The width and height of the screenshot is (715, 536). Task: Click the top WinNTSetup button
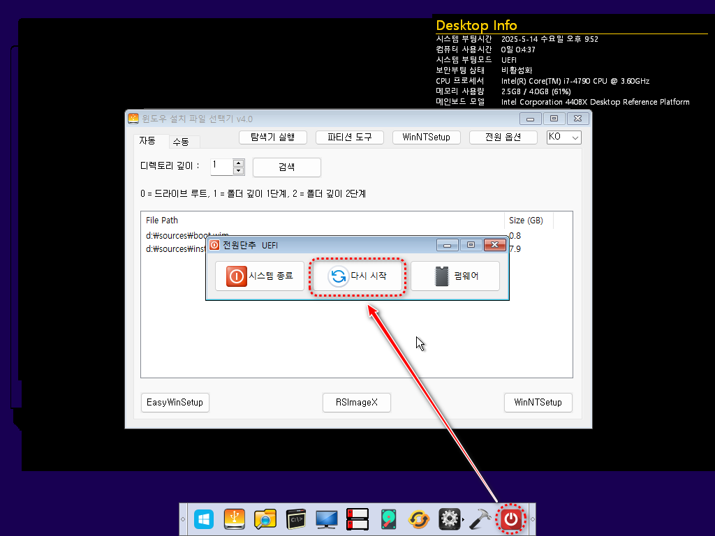pos(427,137)
